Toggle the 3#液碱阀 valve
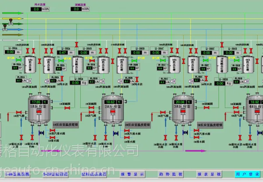This screenshot has width=263, height=182. click(206, 108)
